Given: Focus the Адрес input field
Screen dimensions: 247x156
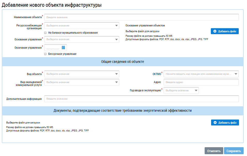Looking at the screenshot, I should (201, 82).
